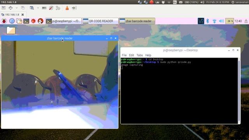Close the zbar barcode reader window

[116, 38]
